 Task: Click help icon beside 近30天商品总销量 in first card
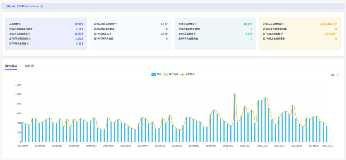tap(29, 34)
